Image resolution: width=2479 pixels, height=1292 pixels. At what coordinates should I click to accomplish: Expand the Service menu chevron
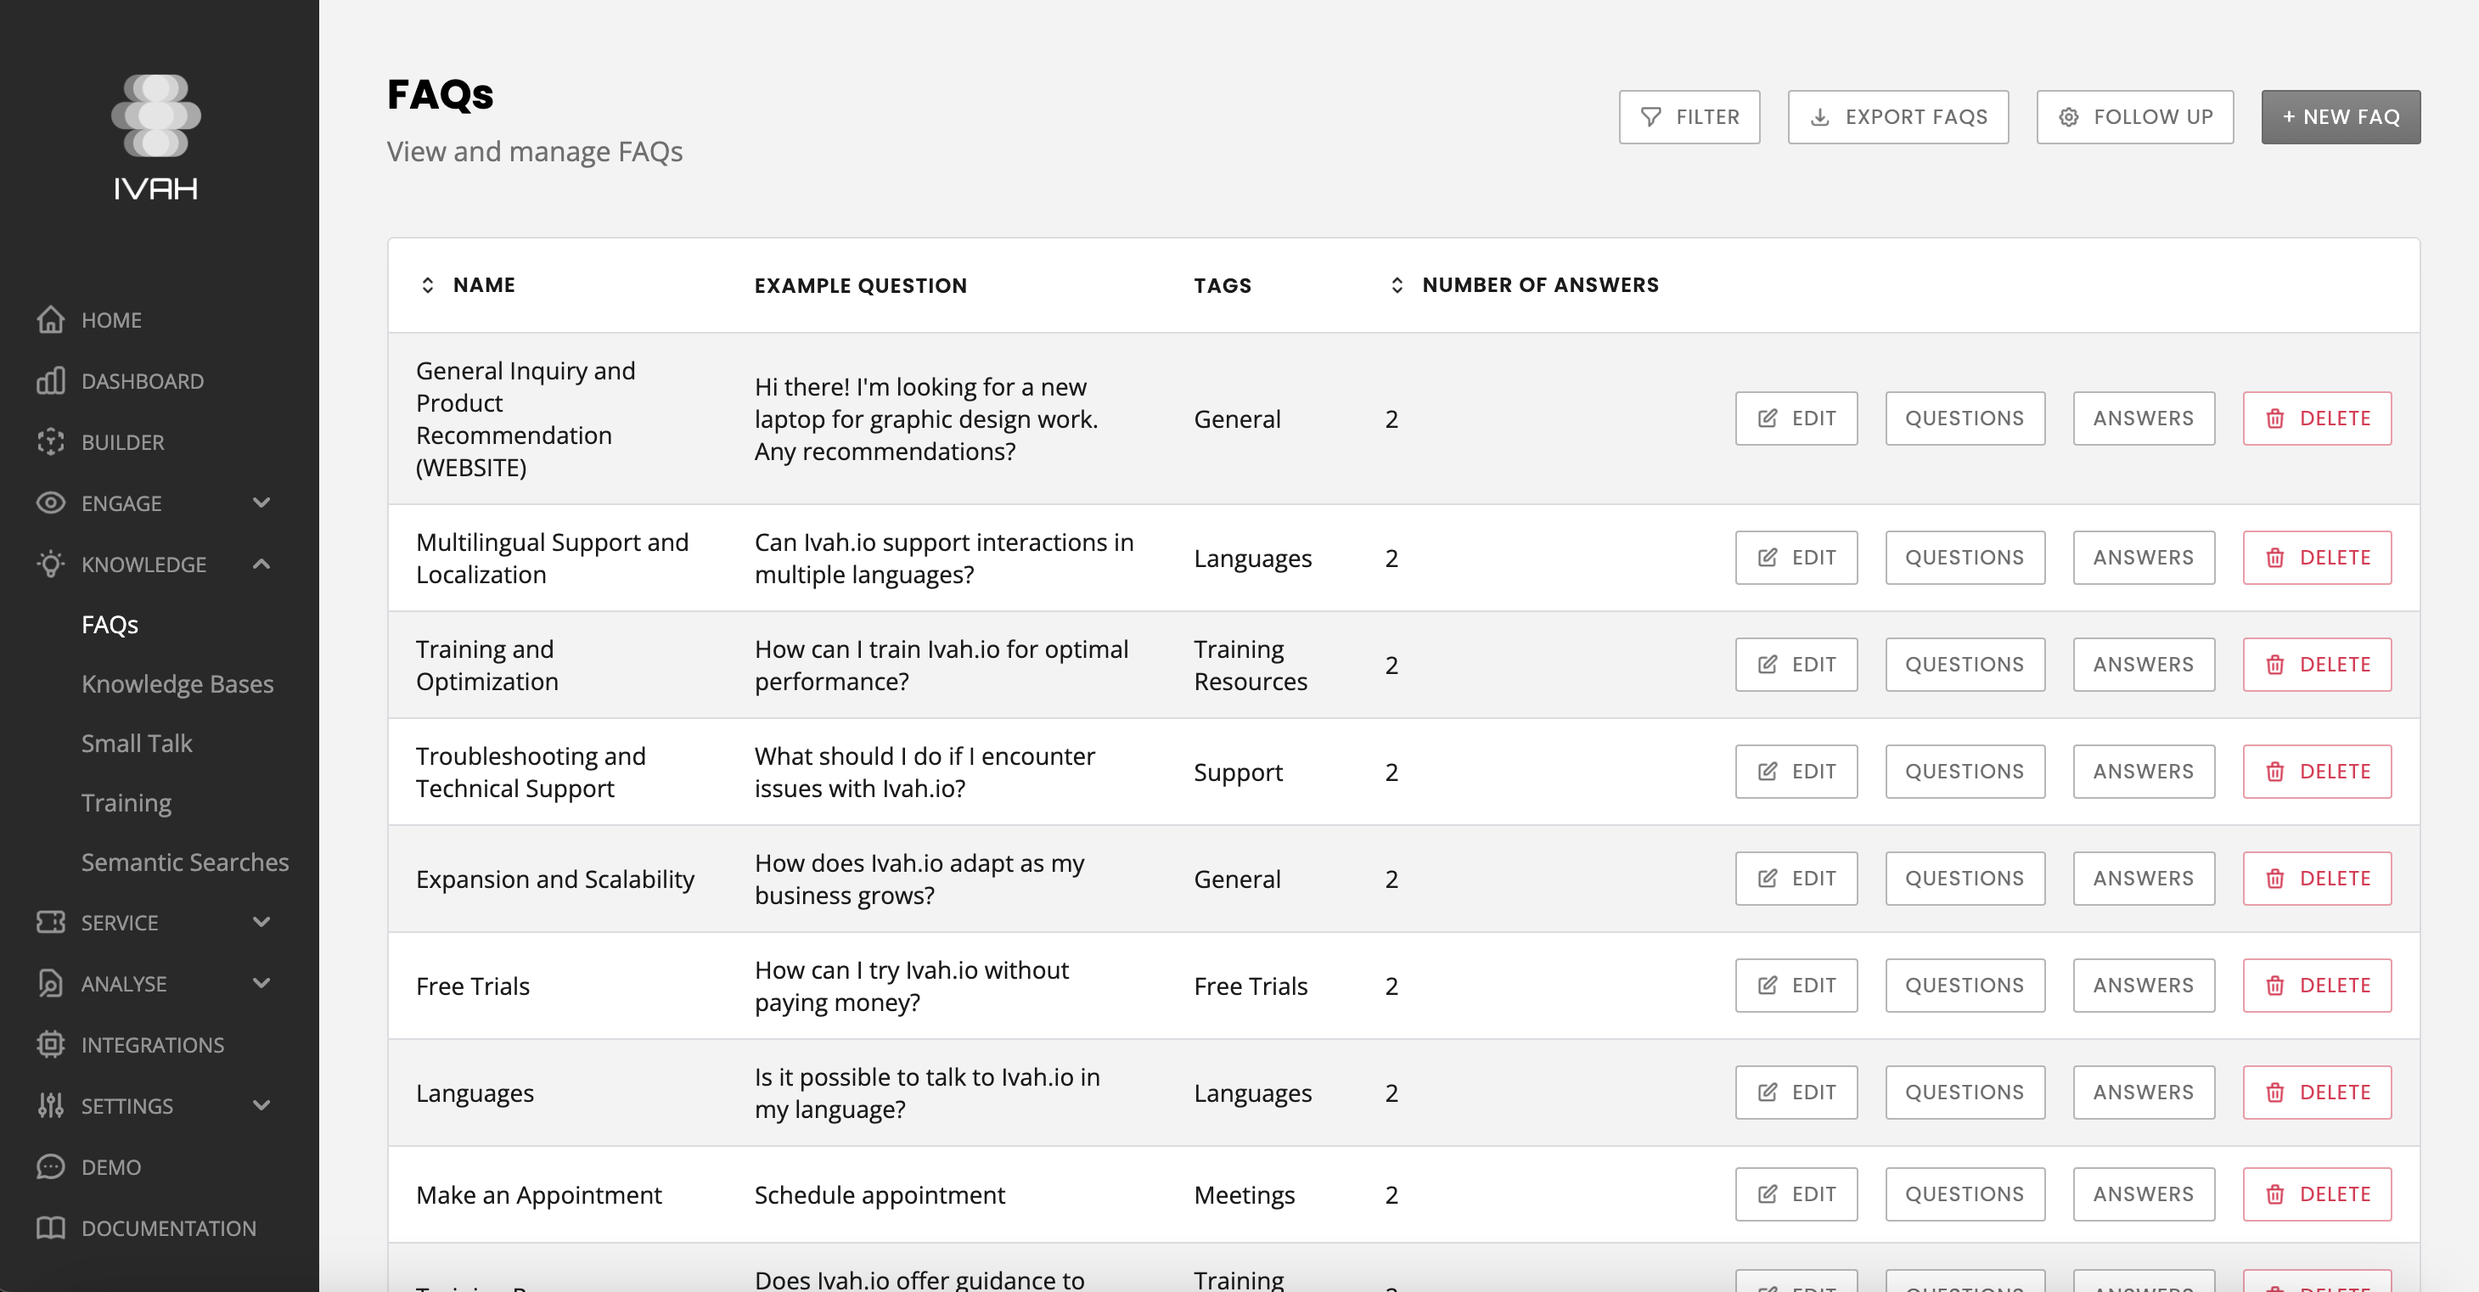(261, 922)
